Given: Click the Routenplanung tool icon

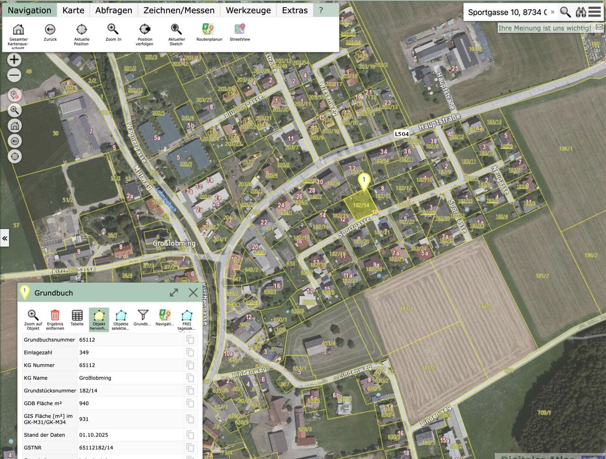Looking at the screenshot, I should point(208,30).
